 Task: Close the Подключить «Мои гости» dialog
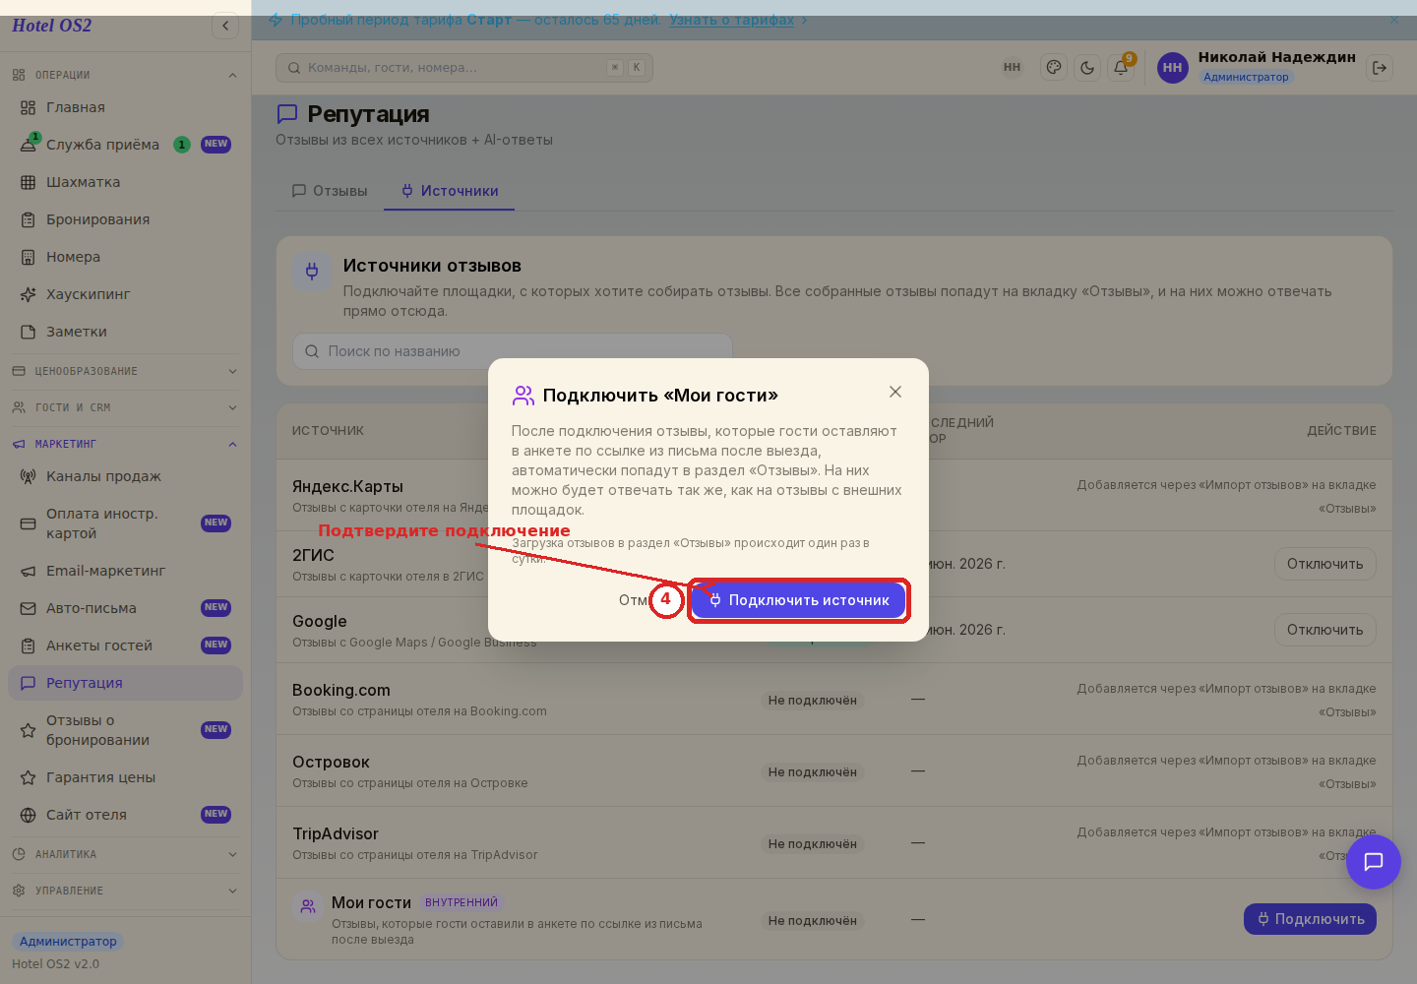(895, 392)
